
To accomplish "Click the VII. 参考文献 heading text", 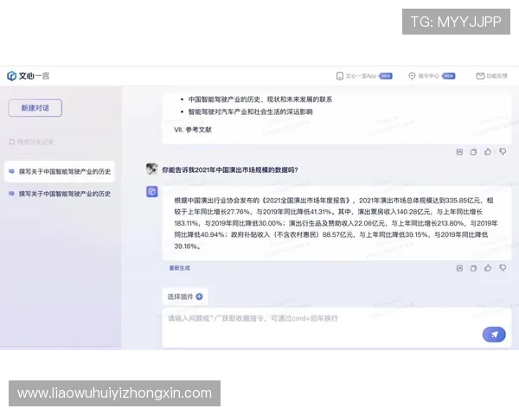I will pyautogui.click(x=193, y=130).
